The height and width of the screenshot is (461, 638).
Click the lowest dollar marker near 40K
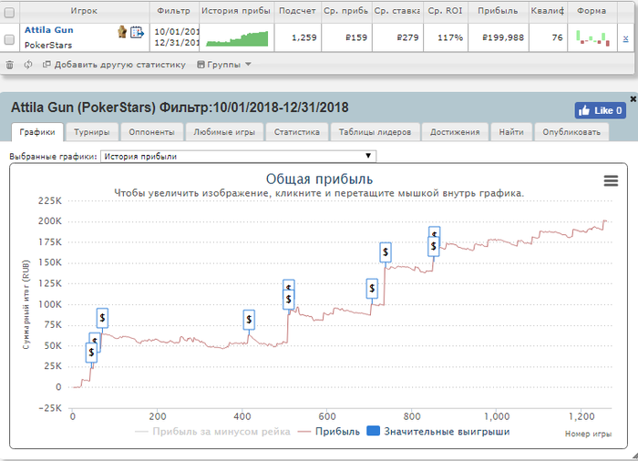(91, 353)
